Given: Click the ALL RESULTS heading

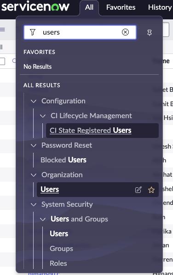Looking at the screenshot, I should (x=42, y=85).
